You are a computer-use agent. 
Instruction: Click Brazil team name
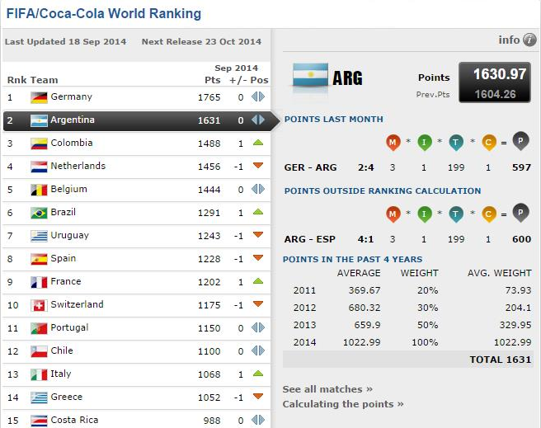tap(64, 212)
